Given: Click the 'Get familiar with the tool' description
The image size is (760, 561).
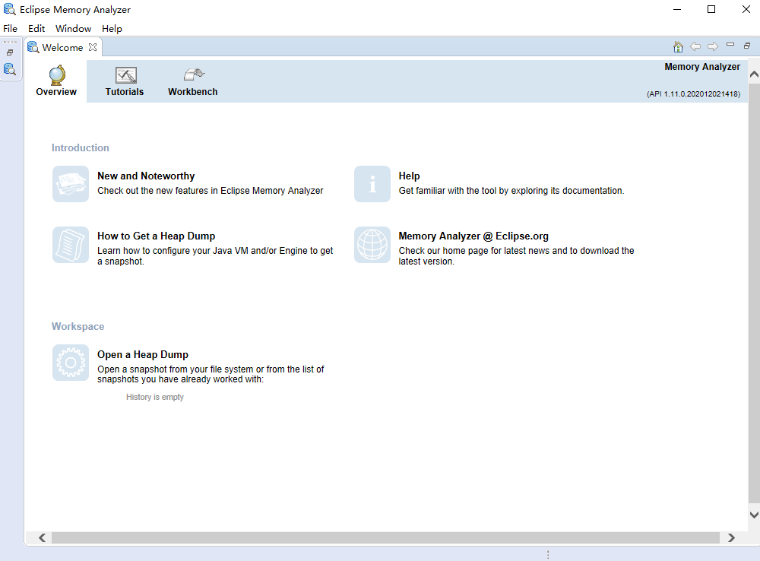Looking at the screenshot, I should (x=511, y=191).
